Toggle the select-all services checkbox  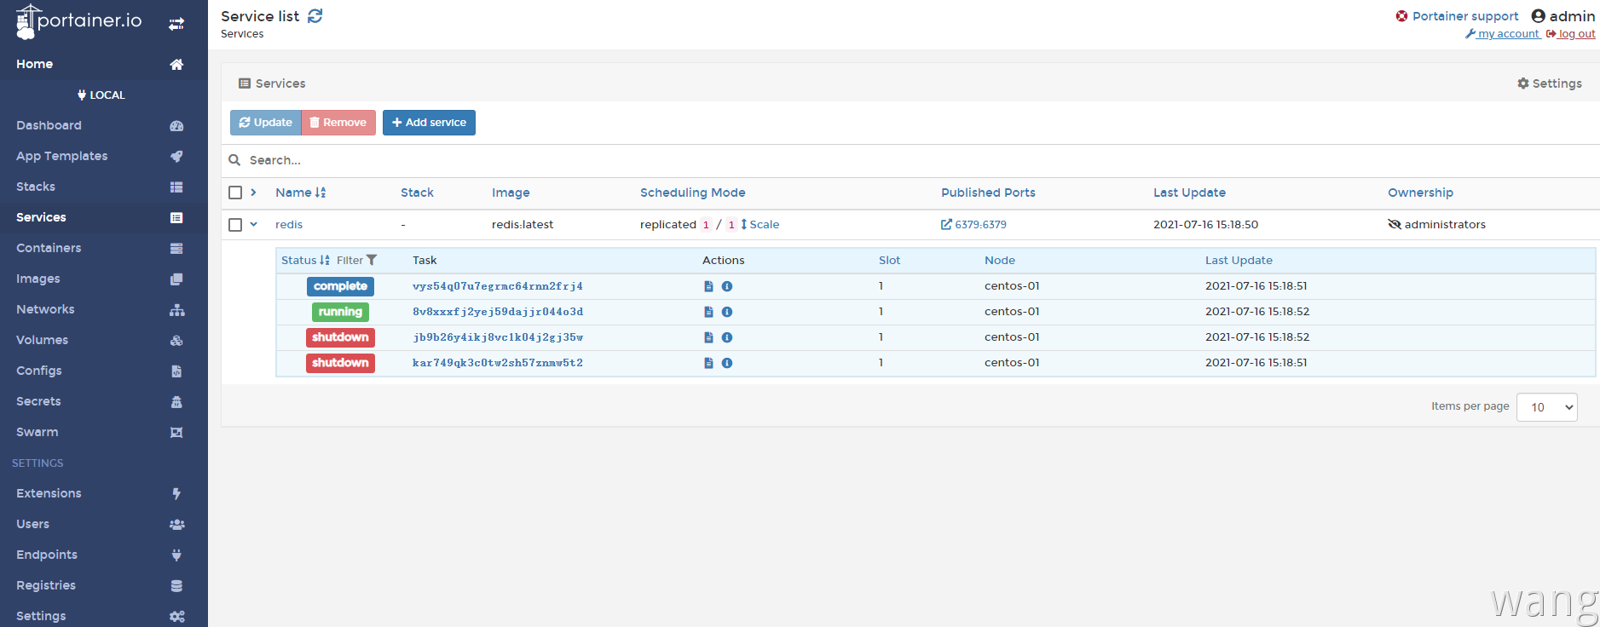[x=235, y=193]
